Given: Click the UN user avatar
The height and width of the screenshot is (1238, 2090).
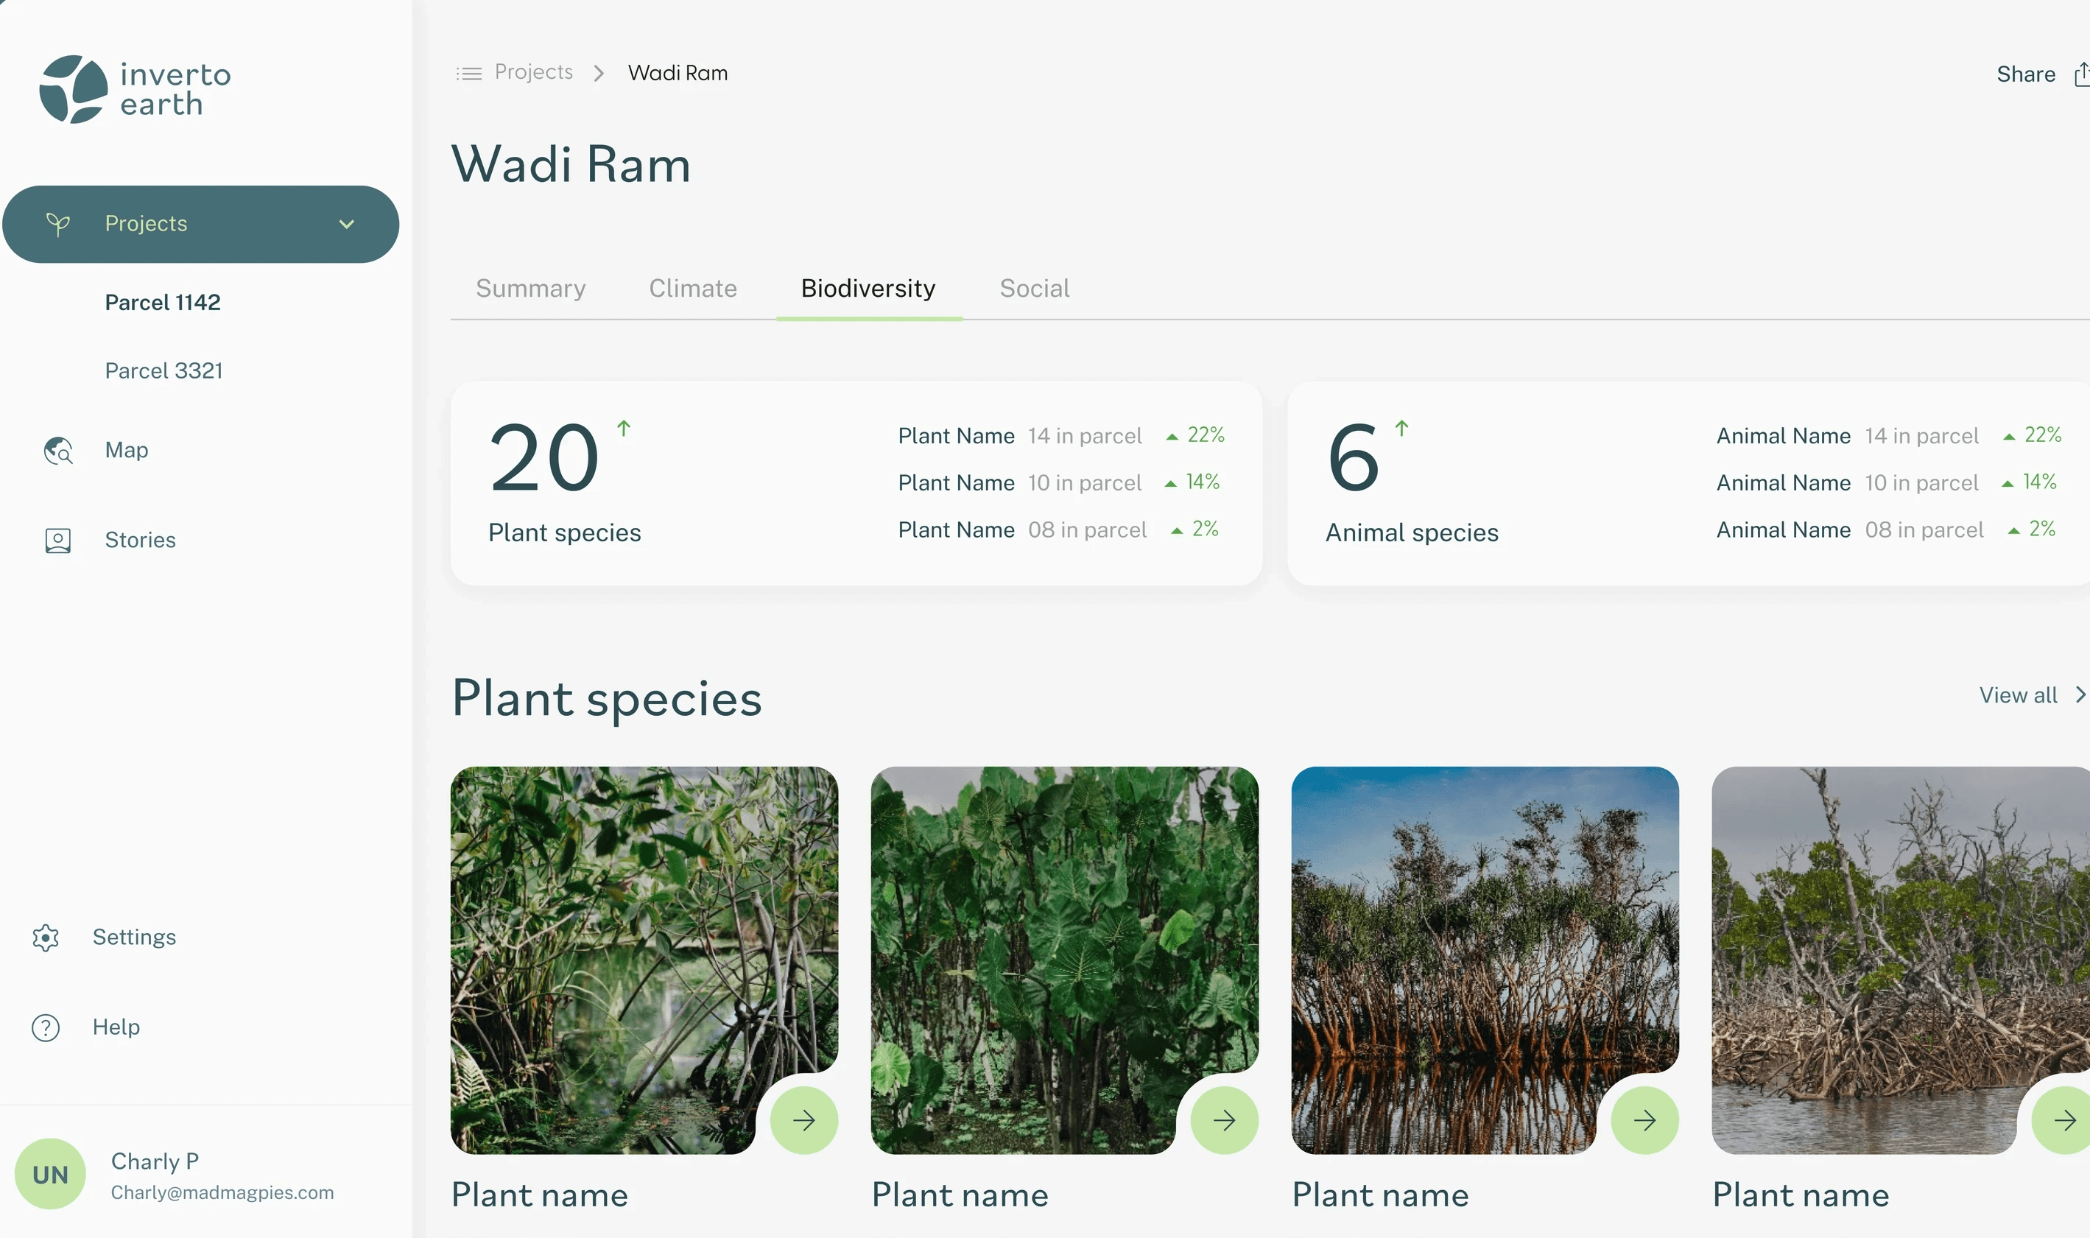Looking at the screenshot, I should pyautogui.click(x=50, y=1174).
